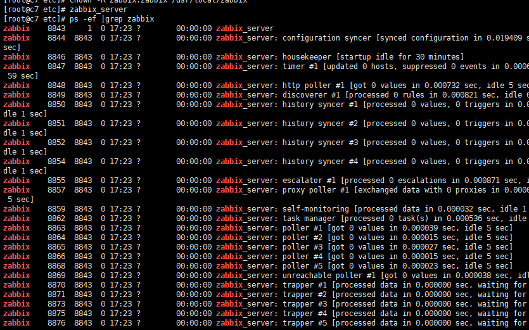Click the 'configuration syncer' process text
Screen dimensions: 529x330
[x=326, y=38]
